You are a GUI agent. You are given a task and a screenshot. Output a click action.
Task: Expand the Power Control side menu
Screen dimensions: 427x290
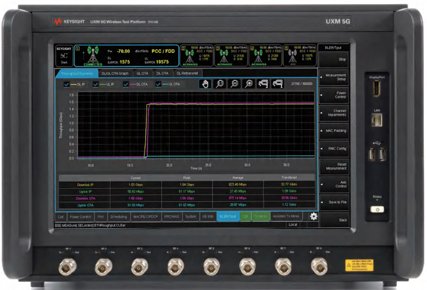pos(334,95)
